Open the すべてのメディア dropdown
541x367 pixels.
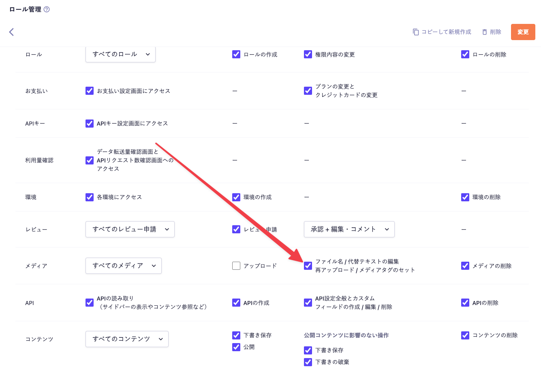pos(123,266)
